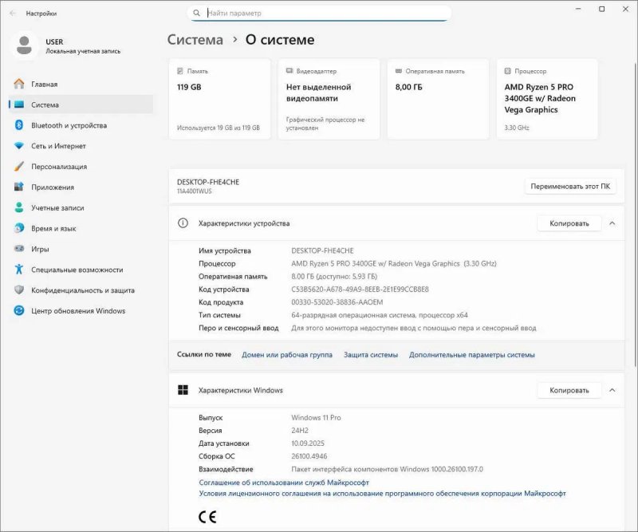The image size is (638, 532).
Task: Collapse the Характеристики устройства section chevron
Action: 612,223
